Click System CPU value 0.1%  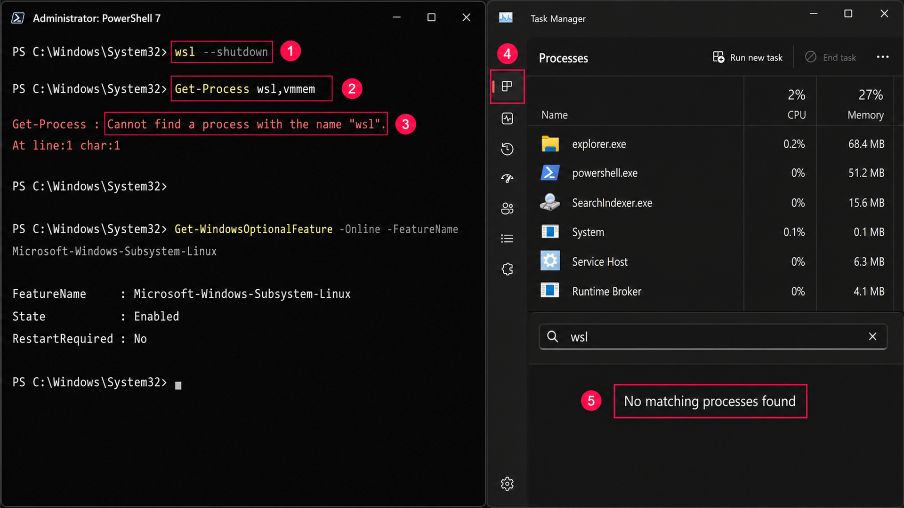coord(794,232)
